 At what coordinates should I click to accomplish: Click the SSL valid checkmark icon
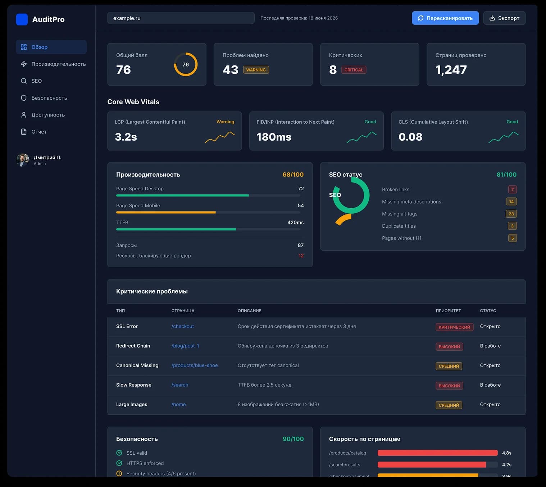pos(119,453)
